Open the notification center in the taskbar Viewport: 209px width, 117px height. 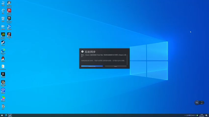(206, 115)
